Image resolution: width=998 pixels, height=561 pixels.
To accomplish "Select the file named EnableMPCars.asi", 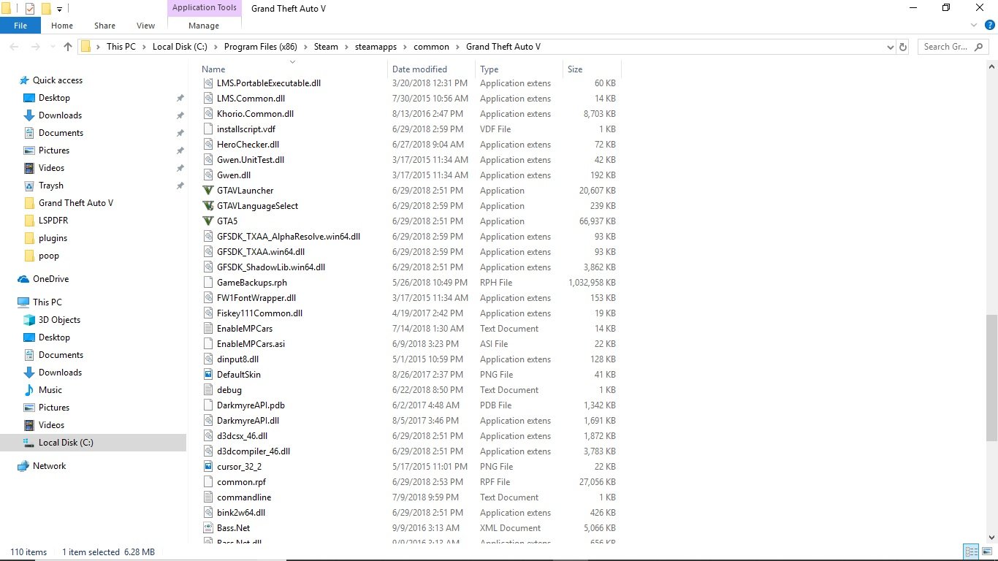I will pos(251,344).
